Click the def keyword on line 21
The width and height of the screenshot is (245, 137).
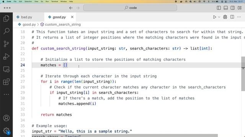pyautogui.click(x=35, y=48)
